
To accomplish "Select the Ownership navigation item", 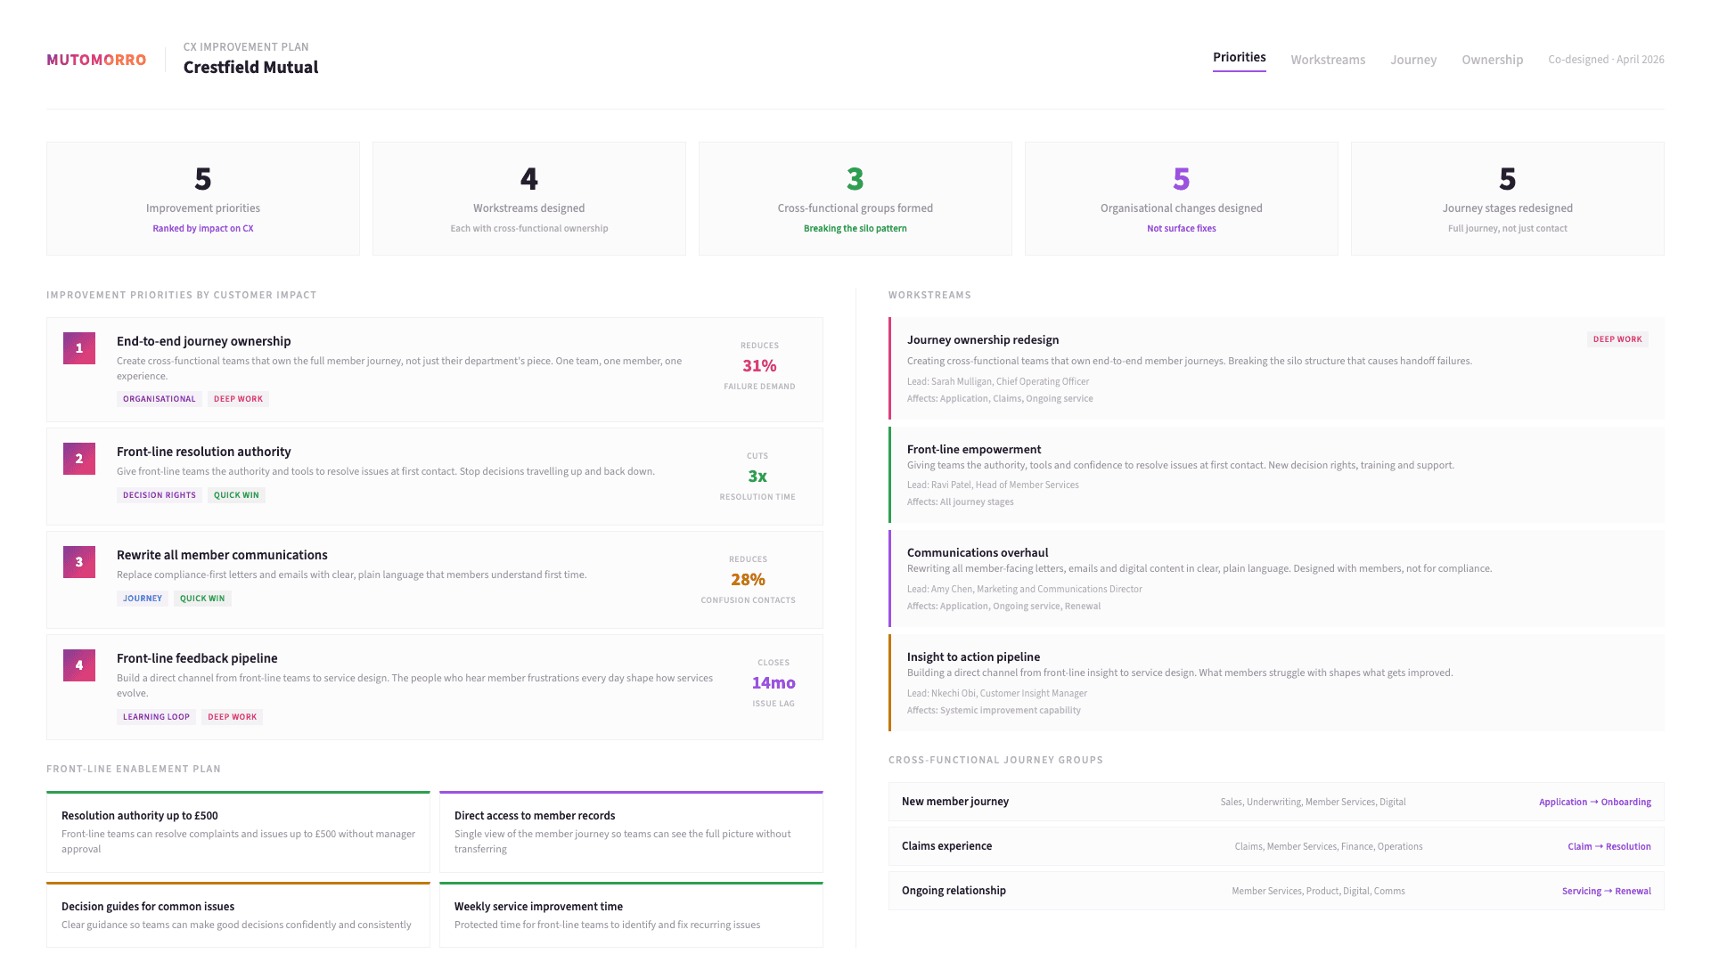I will click(x=1492, y=60).
